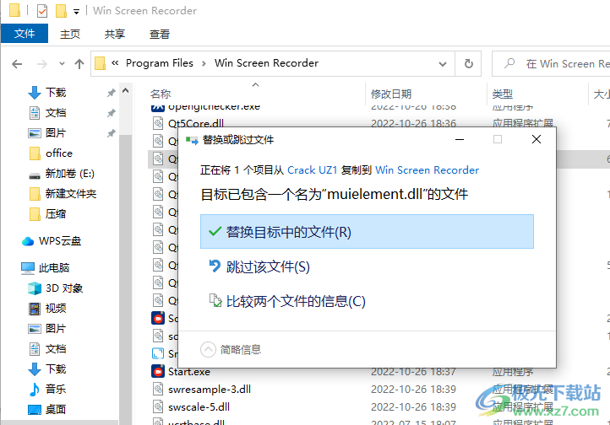Click 文档 icon under 此电脑
The height and width of the screenshot is (425, 610).
pos(35,348)
